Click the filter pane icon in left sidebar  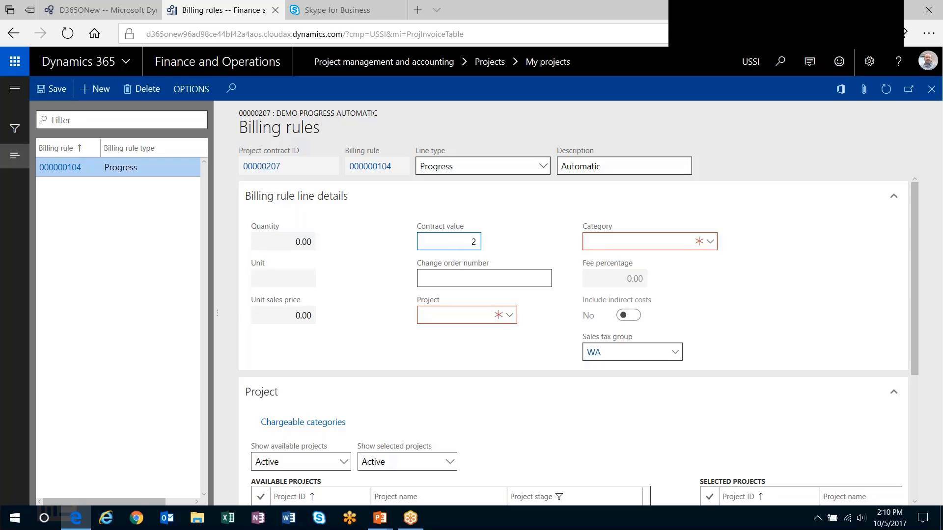click(15, 129)
